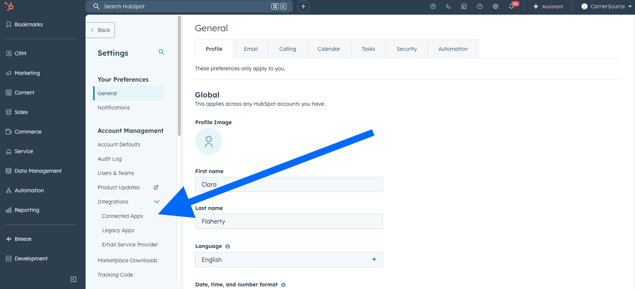Open the calling phone icon
This screenshot has height=289, width=635.
[448, 6]
